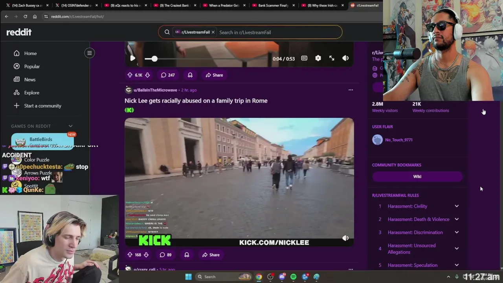Viewport: 503px width, 283px height.
Task: Collapse the Games on Reddit section
Action: [x=70, y=126]
